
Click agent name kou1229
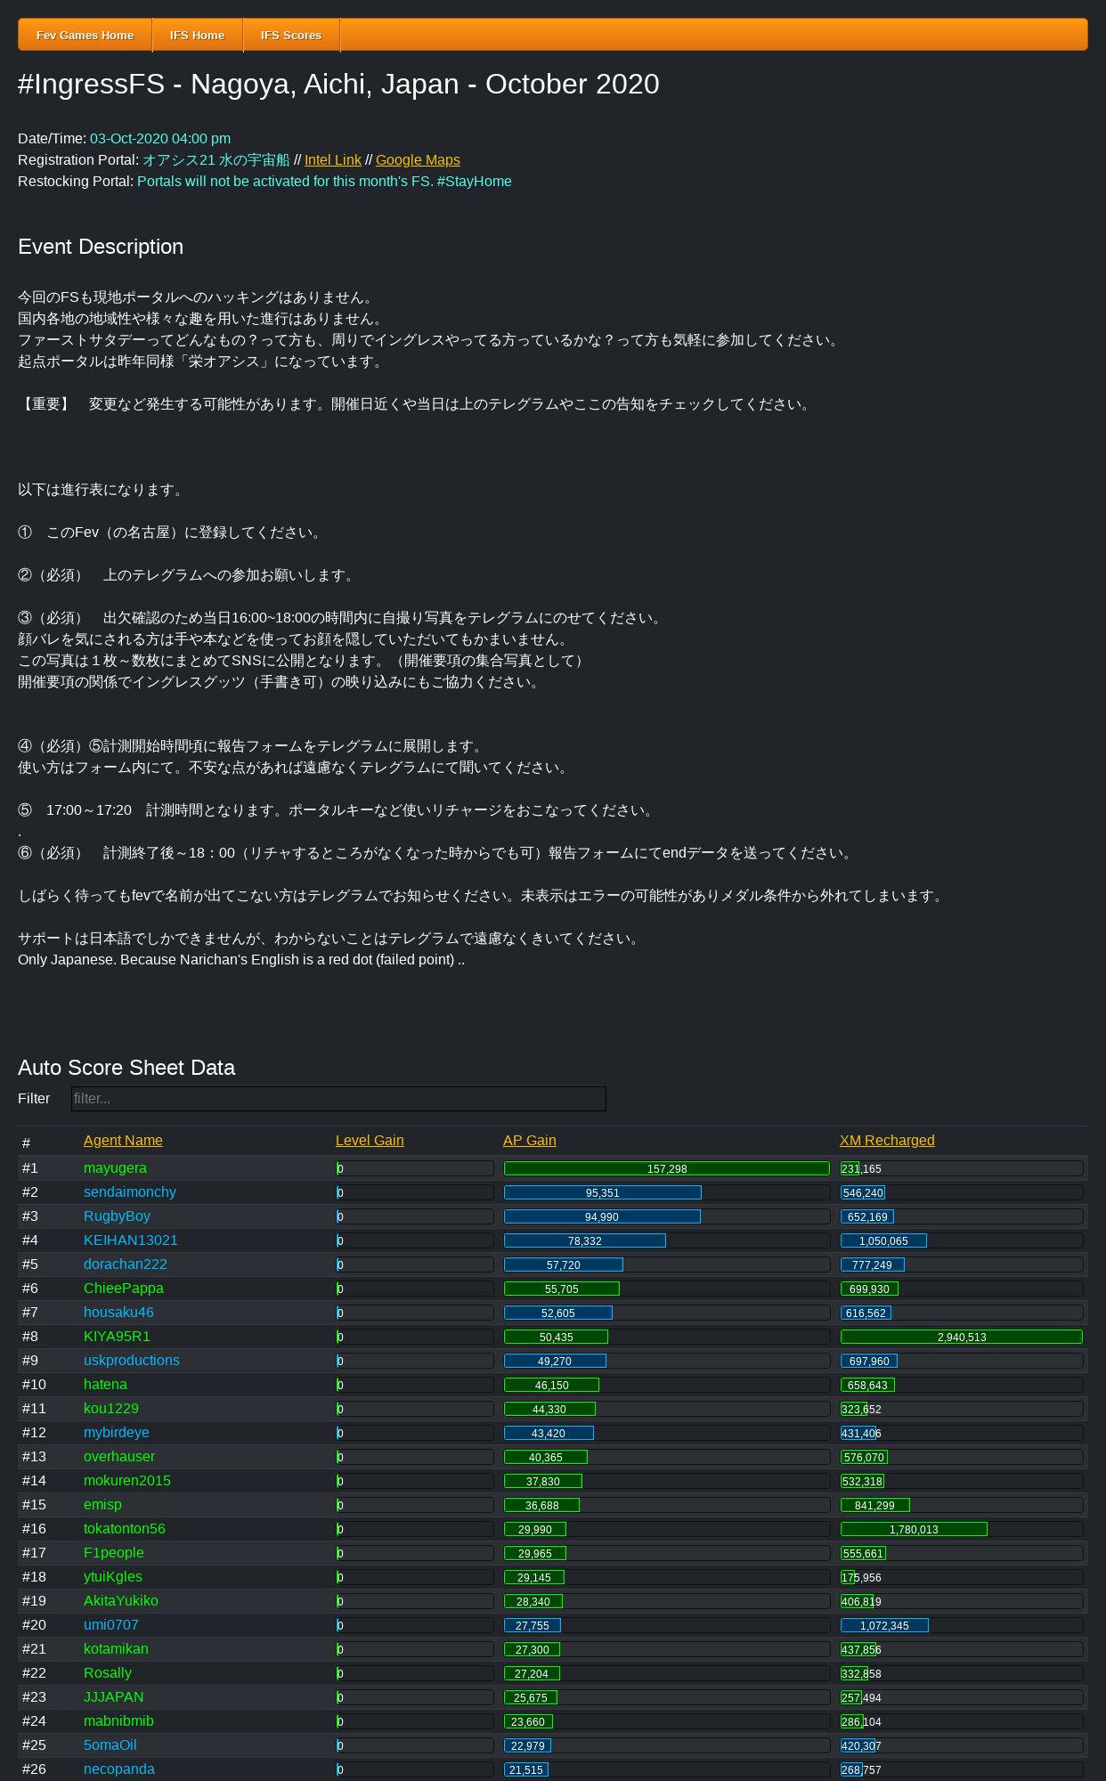tap(111, 1409)
